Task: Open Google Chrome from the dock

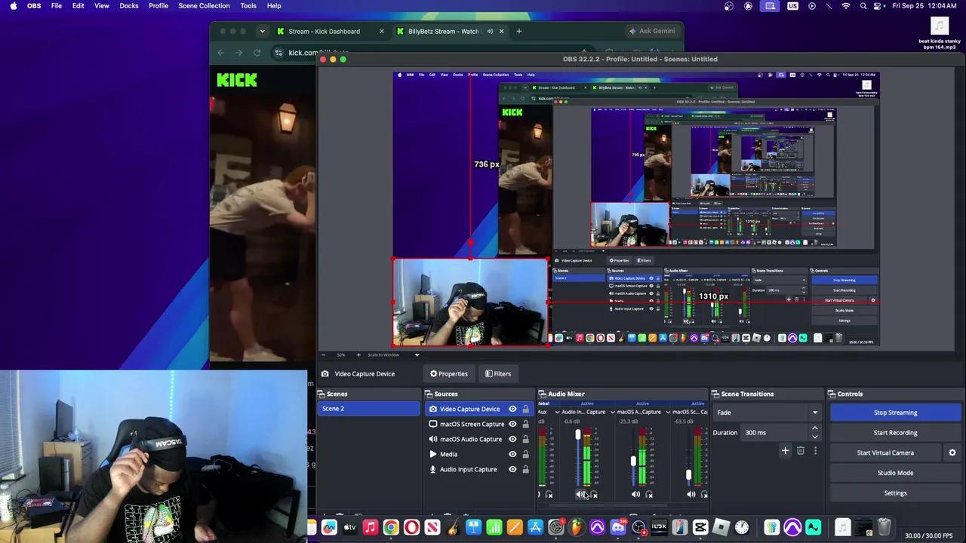Action: pos(391,528)
